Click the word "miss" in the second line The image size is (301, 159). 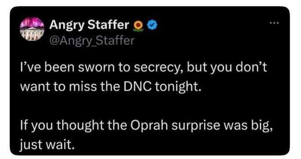(83, 87)
